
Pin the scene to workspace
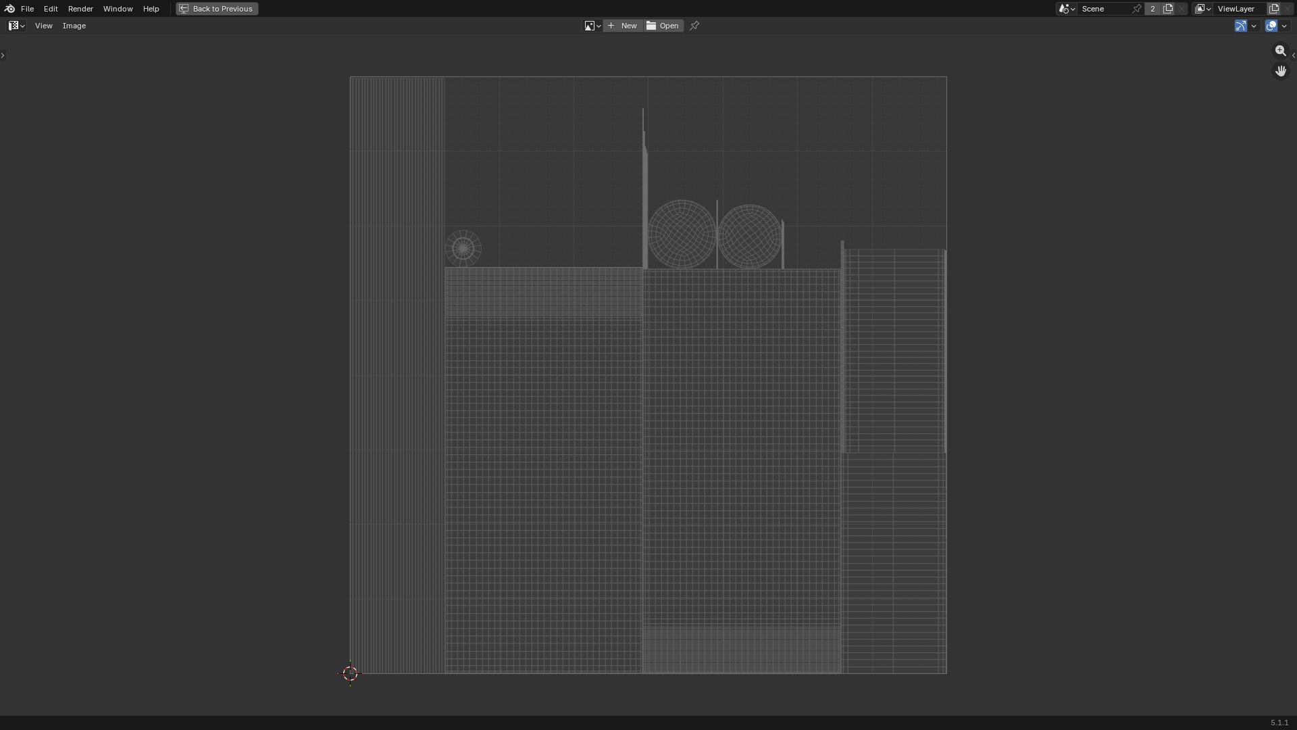pyautogui.click(x=1138, y=9)
